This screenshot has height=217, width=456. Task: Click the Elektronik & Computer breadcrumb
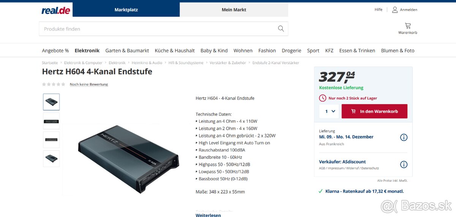pos(83,63)
